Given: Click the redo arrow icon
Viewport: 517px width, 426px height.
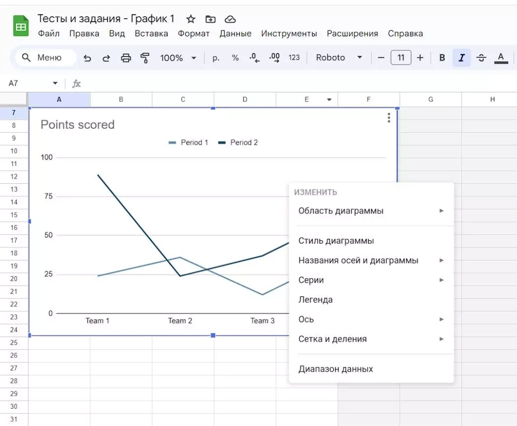Looking at the screenshot, I should (x=106, y=58).
